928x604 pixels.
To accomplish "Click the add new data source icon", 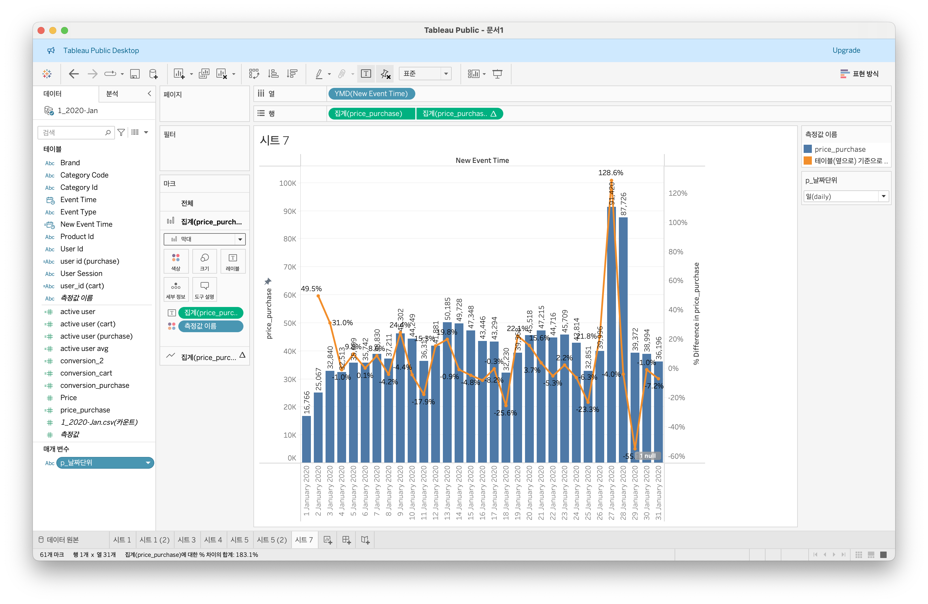I will (154, 74).
